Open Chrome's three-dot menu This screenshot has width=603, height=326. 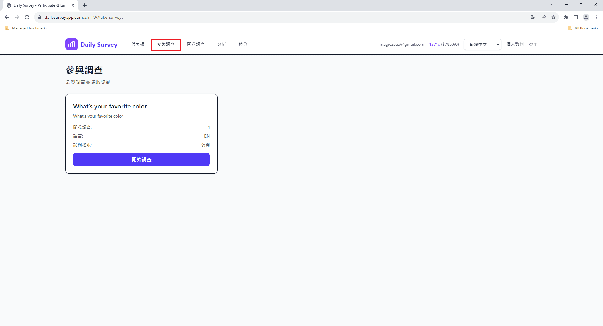tap(596, 17)
